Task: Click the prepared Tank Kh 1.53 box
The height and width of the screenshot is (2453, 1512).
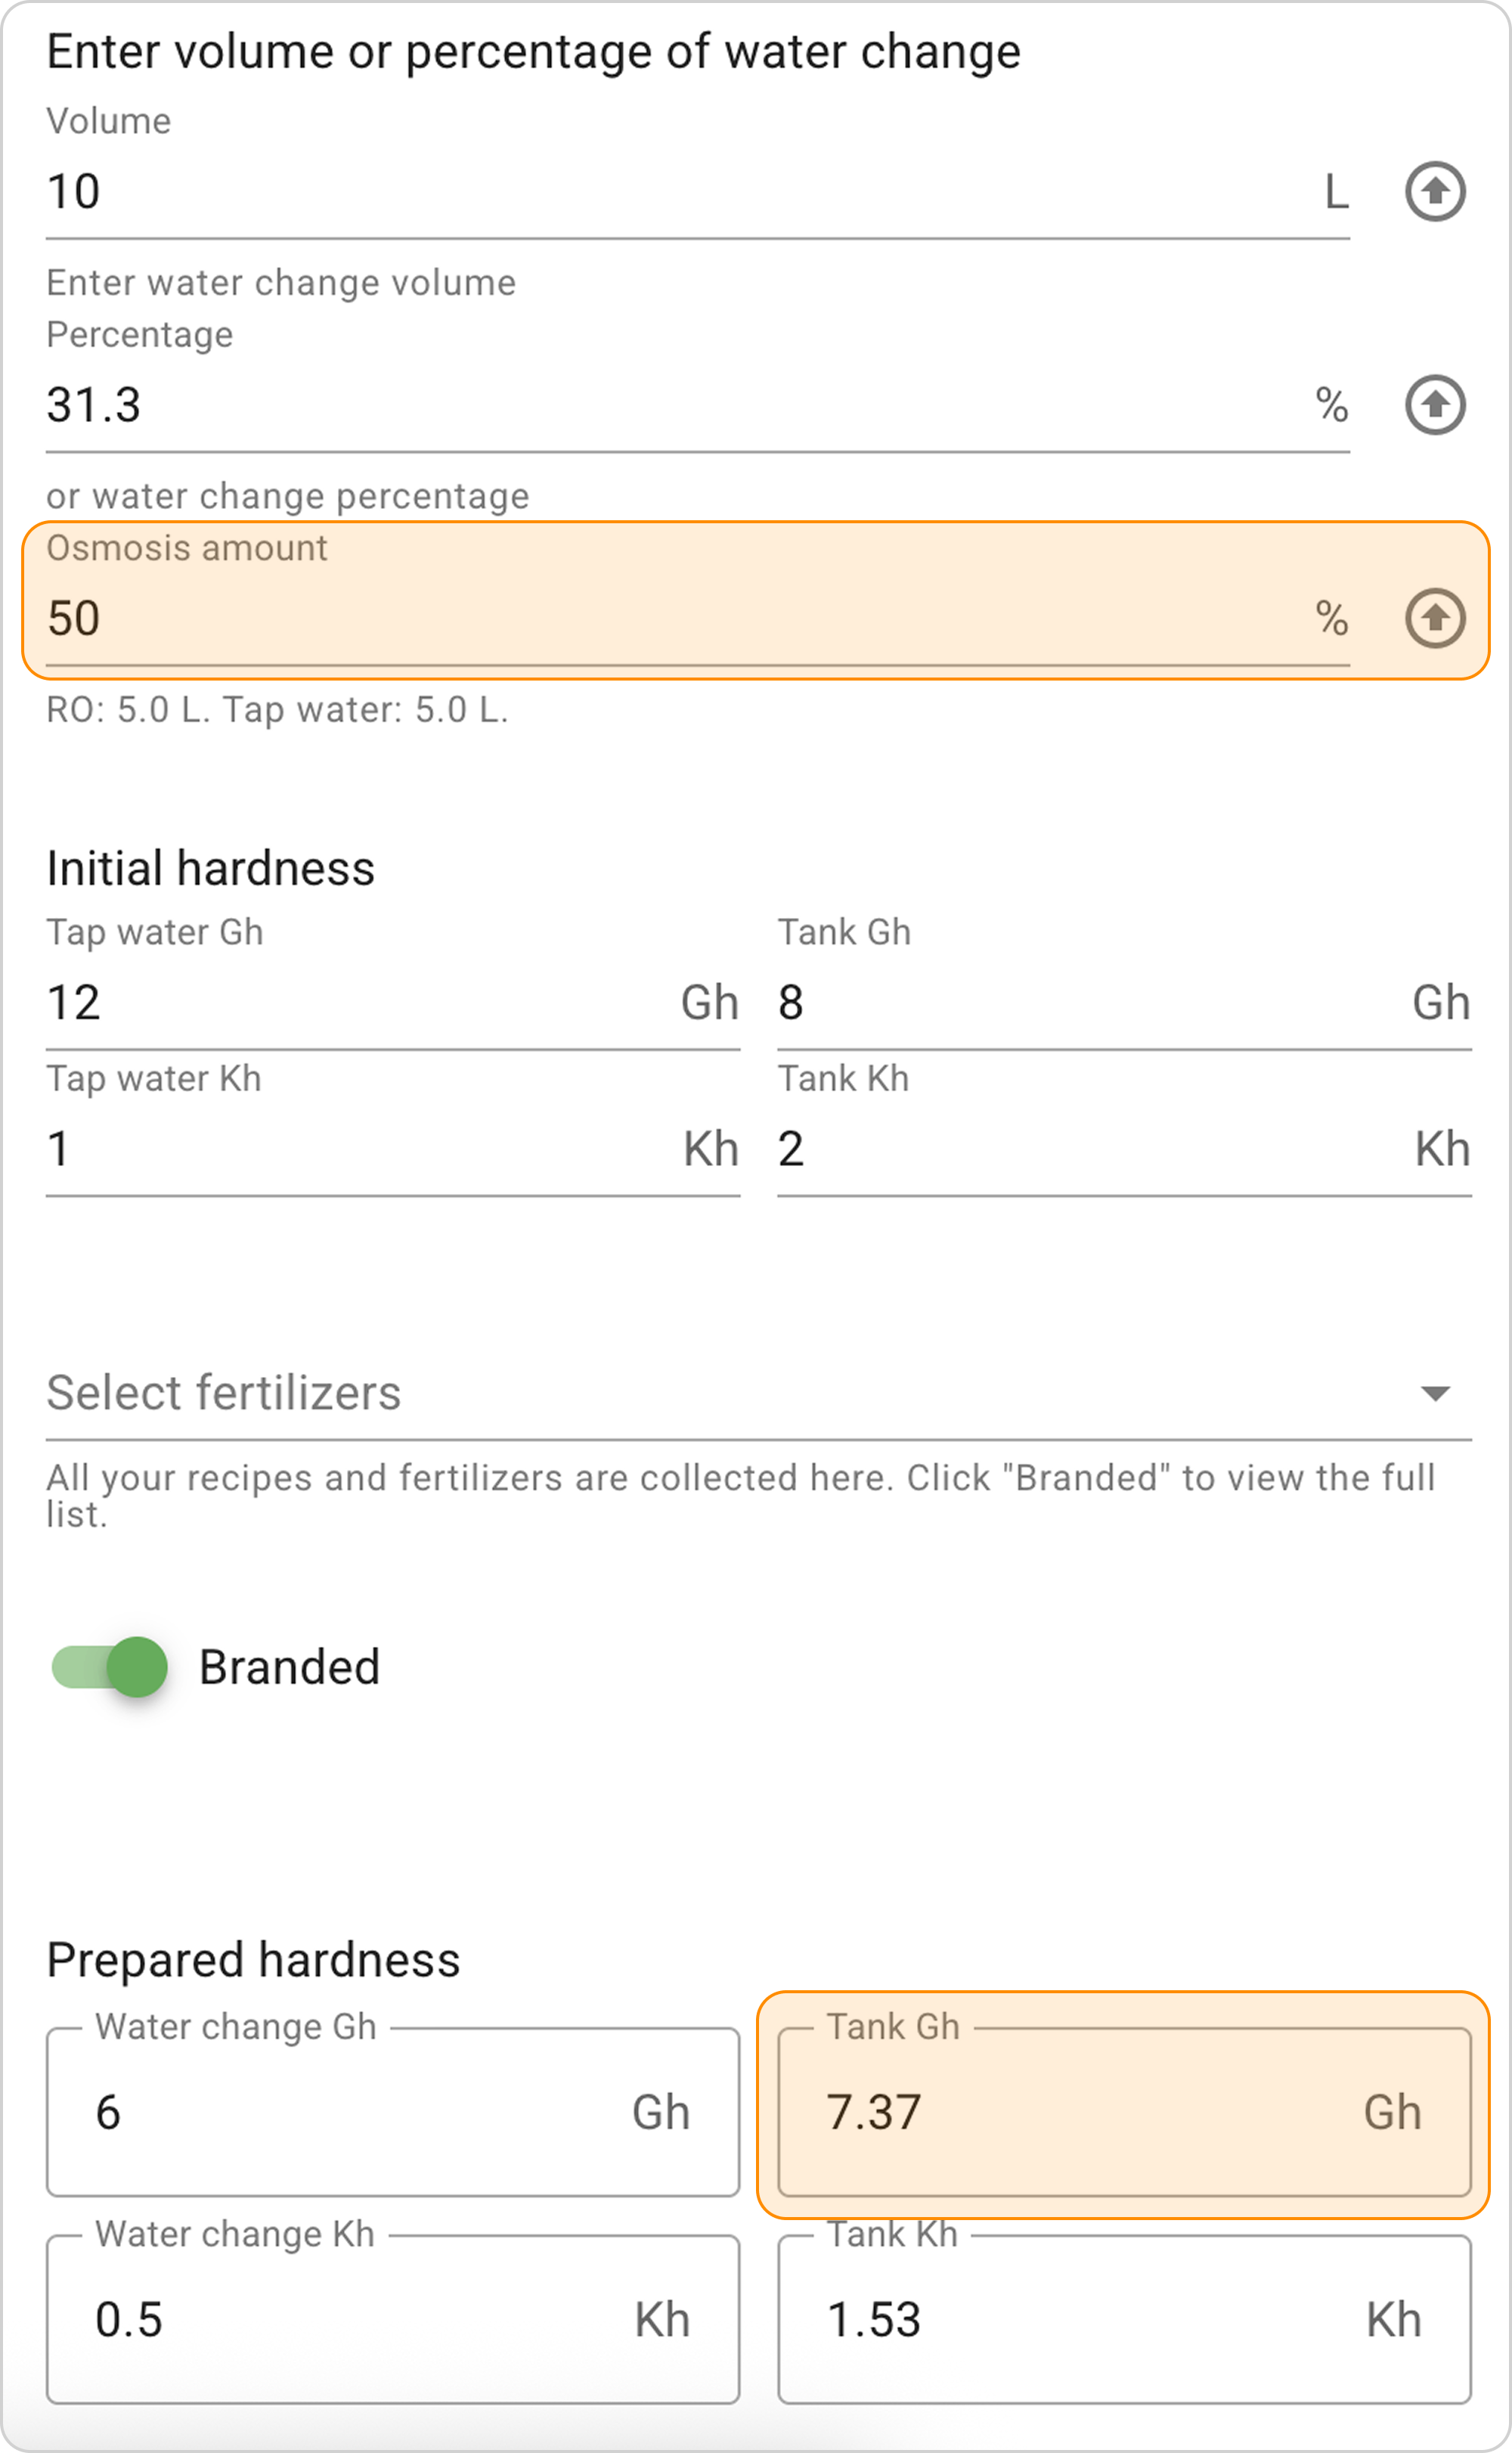Action: (1124, 2319)
